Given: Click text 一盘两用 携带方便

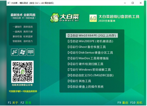Looking at the screenshot, I should [23, 32].
